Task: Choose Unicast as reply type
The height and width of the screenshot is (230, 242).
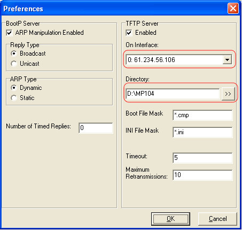Action: tap(14, 64)
